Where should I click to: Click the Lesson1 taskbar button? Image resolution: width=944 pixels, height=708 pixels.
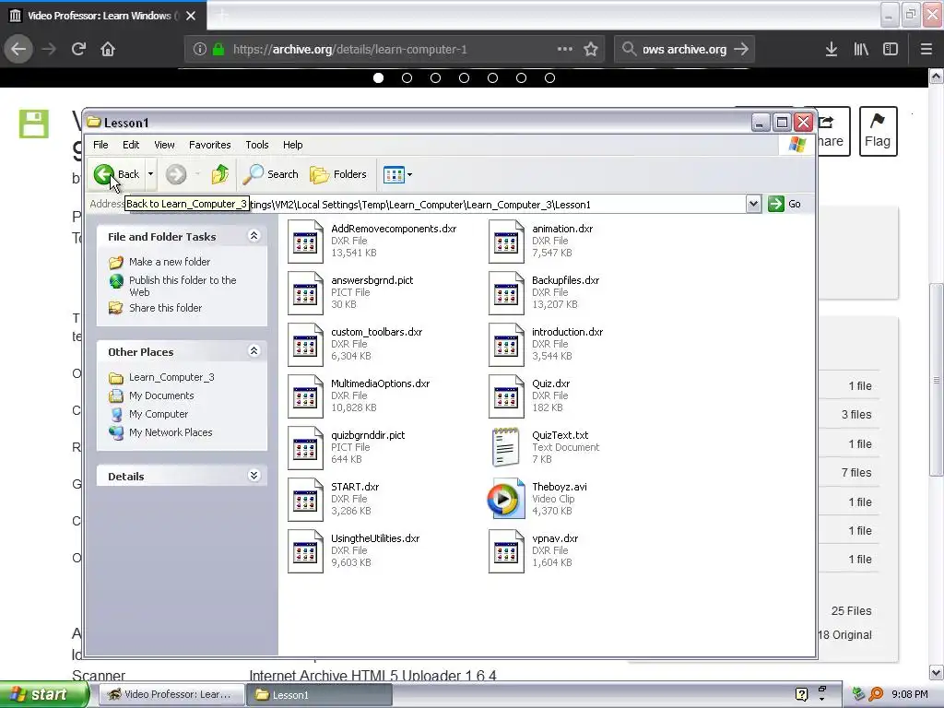coord(319,695)
